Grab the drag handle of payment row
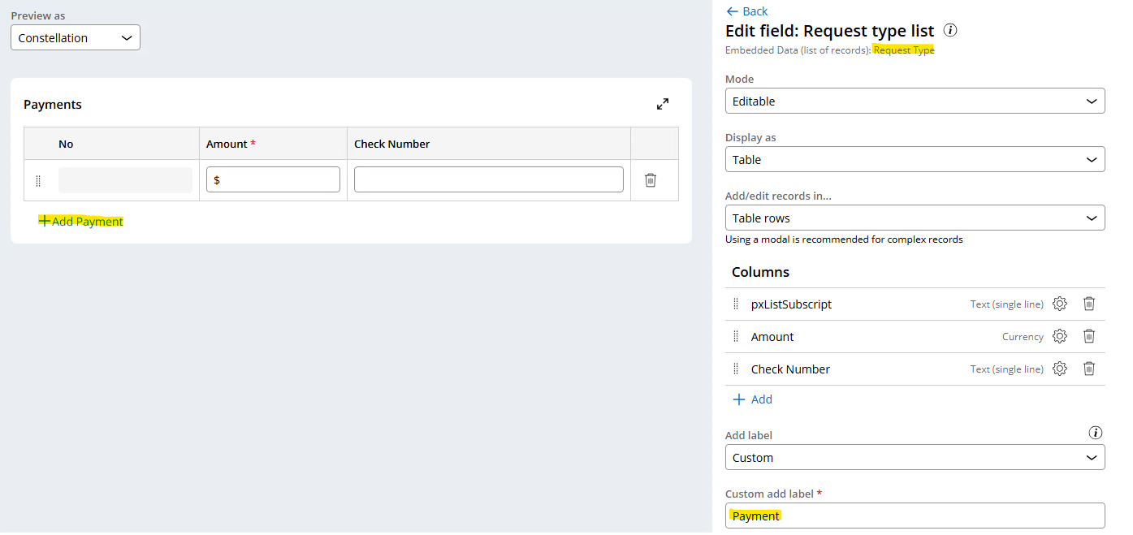The width and height of the screenshot is (1133, 535). (x=38, y=180)
